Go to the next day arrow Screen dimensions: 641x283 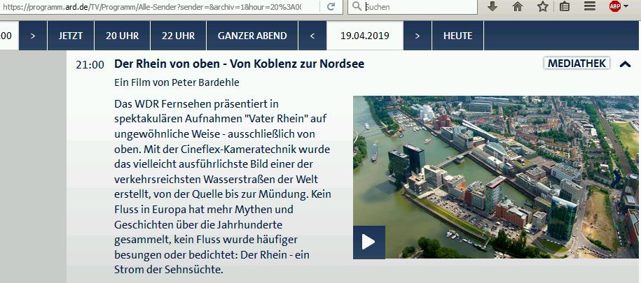[417, 36]
